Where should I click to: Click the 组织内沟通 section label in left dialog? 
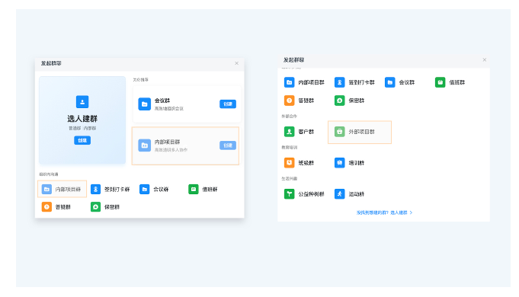pos(49,174)
